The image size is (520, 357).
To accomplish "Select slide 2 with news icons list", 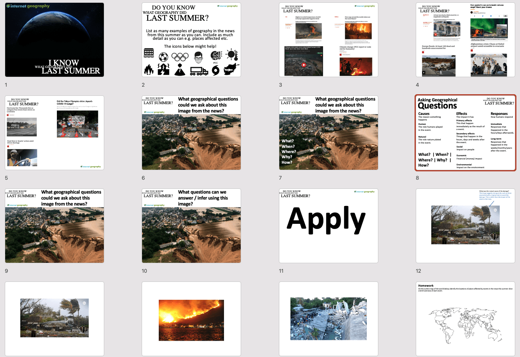I will pos(191,40).
